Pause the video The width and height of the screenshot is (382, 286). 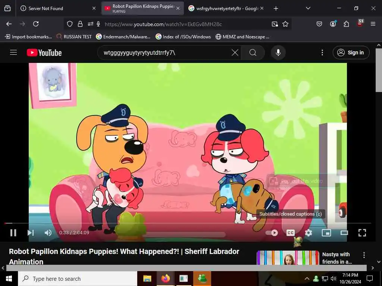(13, 233)
